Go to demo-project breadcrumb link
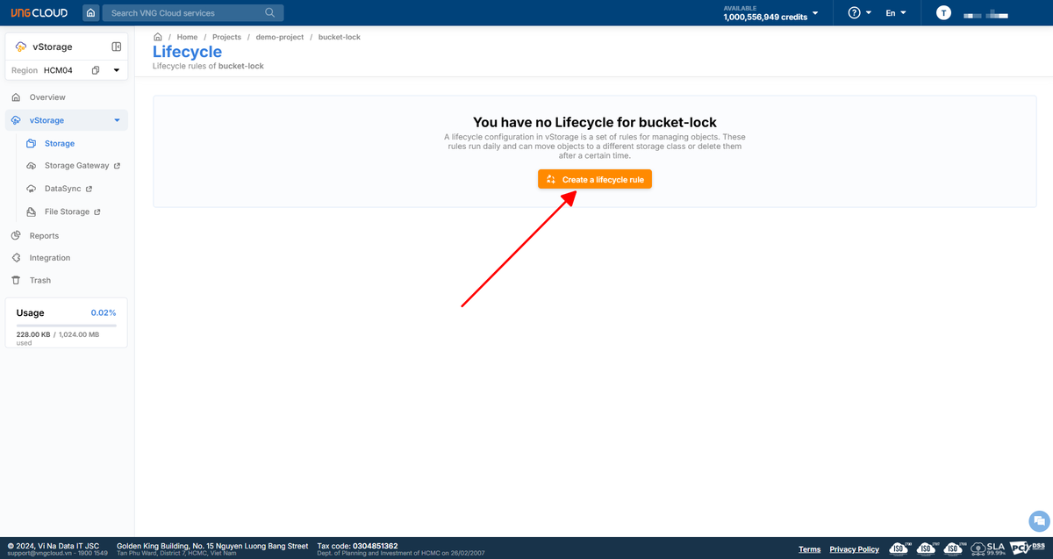Image resolution: width=1053 pixels, height=559 pixels. click(x=278, y=37)
